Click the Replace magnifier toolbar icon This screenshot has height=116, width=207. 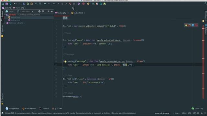pyautogui.click(x=40, y=4)
